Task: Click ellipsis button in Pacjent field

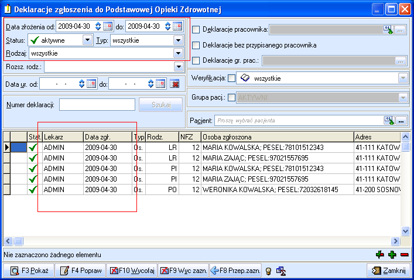Action: 401,121
